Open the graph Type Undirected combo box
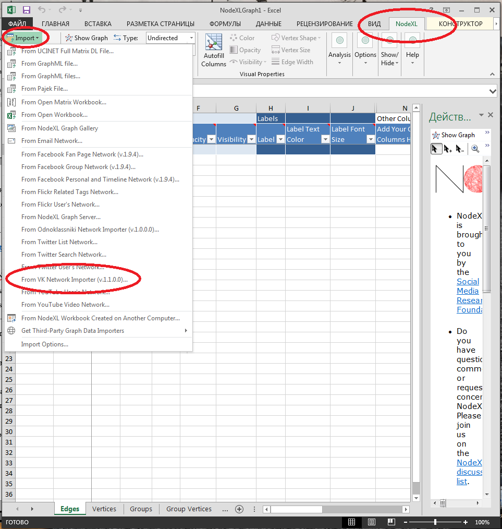The height and width of the screenshot is (529, 502). coord(170,38)
